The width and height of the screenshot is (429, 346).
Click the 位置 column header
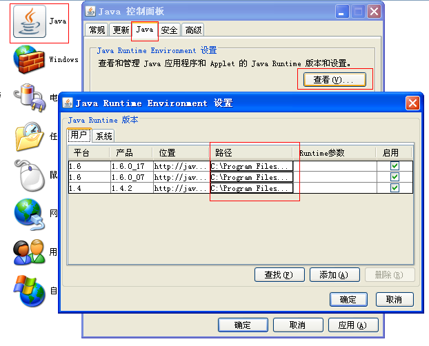click(181, 152)
